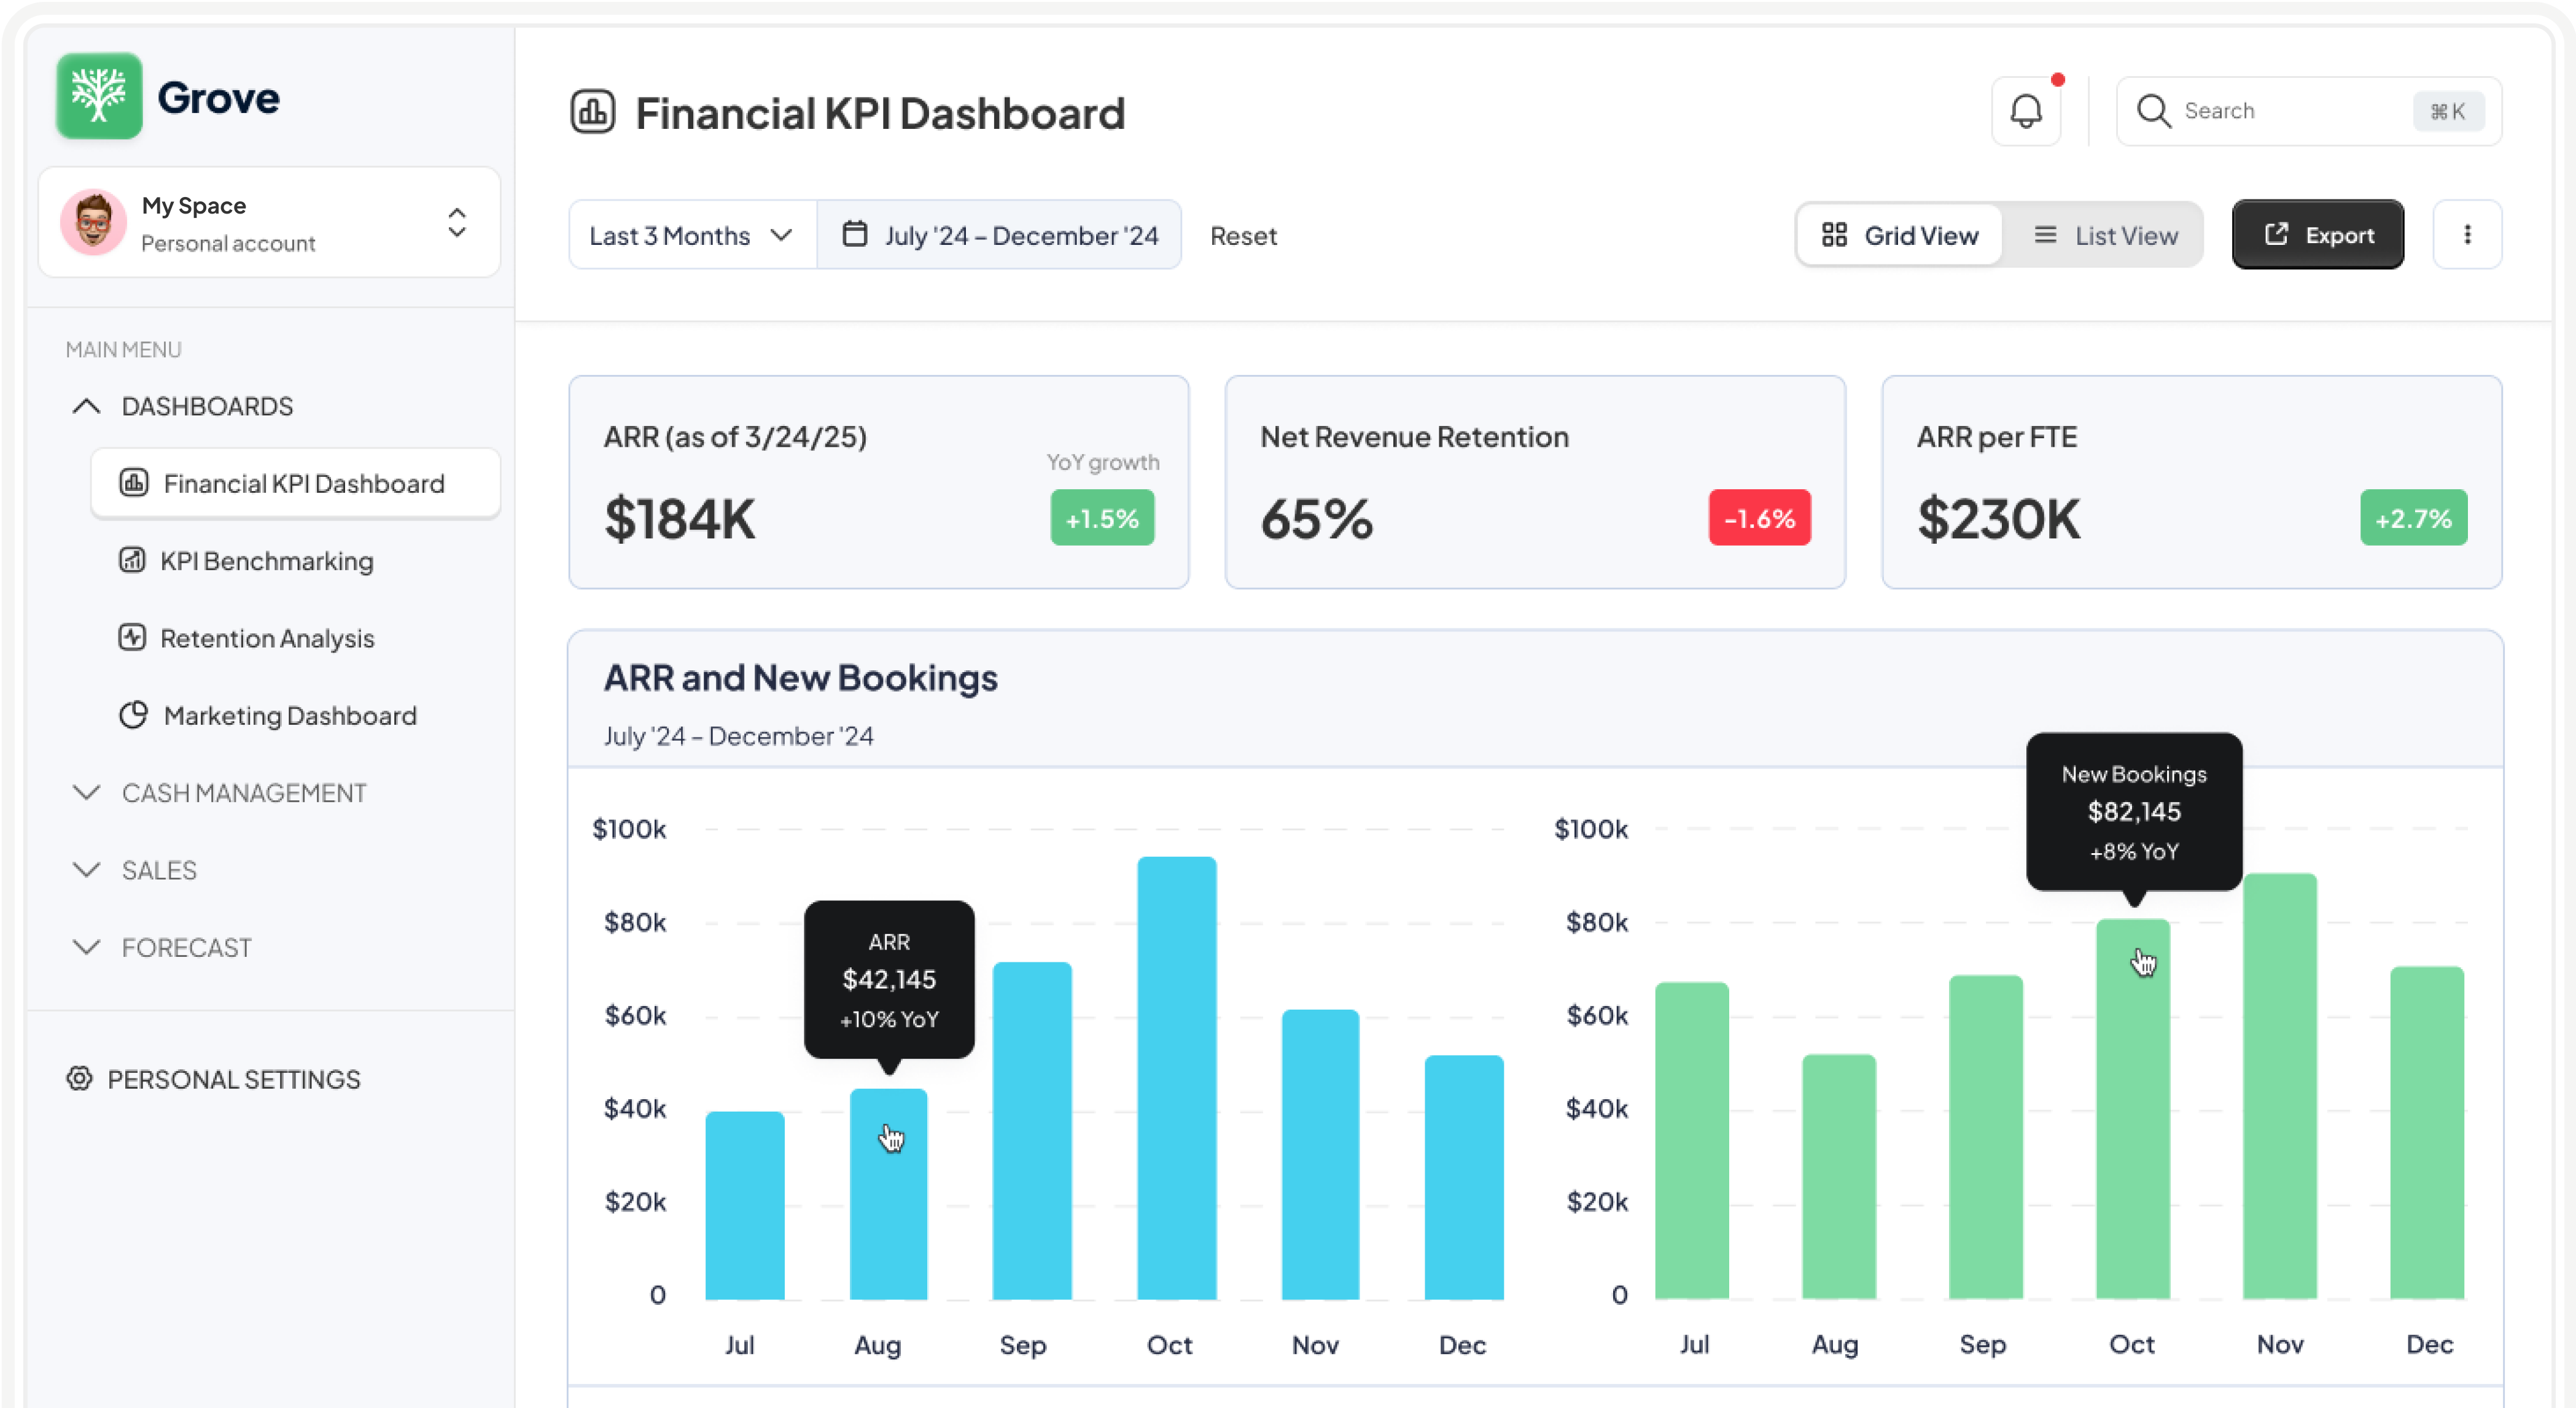Expand the Forecast menu section
2576x1408 pixels.
[187, 947]
